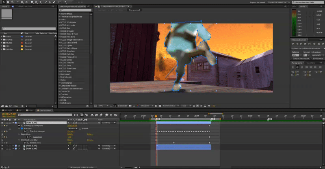Click the timeline's options and modes toggle button
The image size is (325, 169).
[82, 167]
